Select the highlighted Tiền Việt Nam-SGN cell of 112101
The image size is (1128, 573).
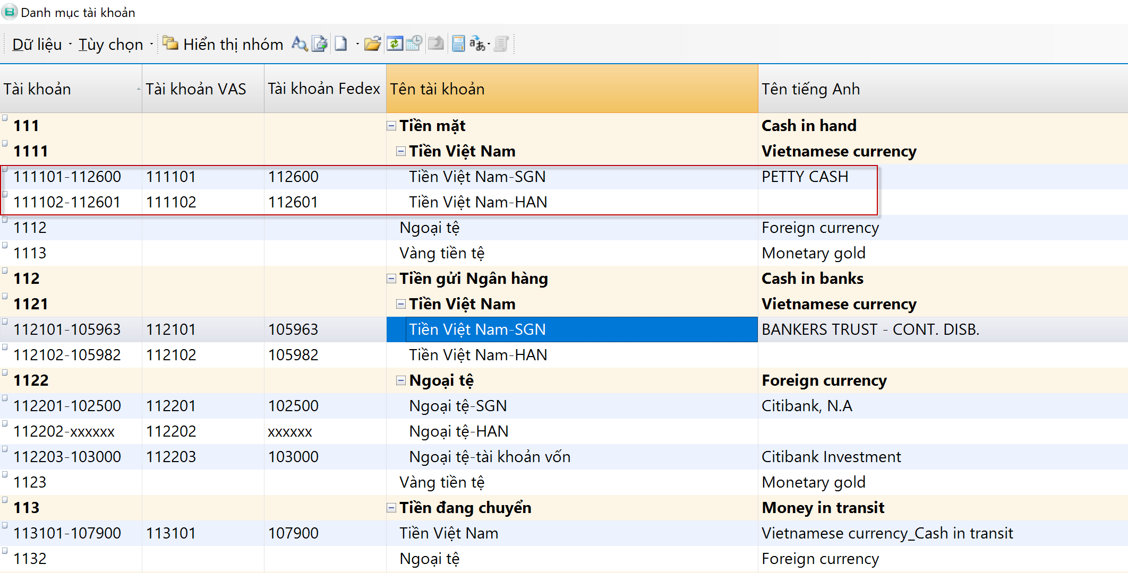572,329
